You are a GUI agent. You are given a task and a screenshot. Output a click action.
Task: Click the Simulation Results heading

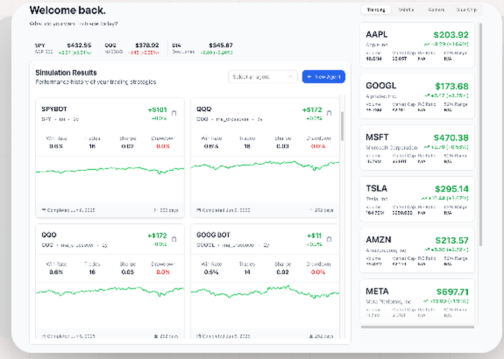coord(66,73)
